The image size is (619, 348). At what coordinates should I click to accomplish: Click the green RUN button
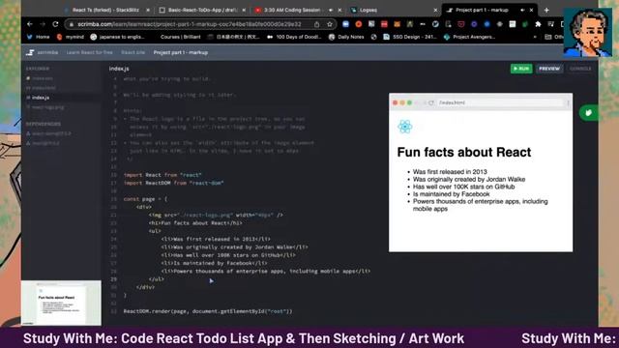[521, 69]
